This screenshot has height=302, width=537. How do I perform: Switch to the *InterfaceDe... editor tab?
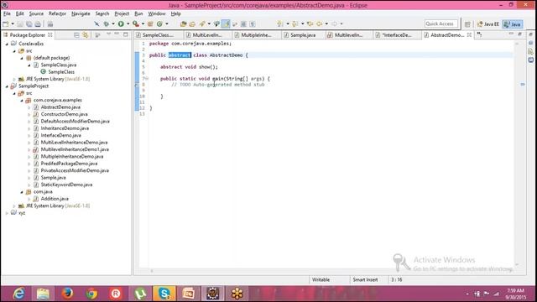(x=396, y=35)
